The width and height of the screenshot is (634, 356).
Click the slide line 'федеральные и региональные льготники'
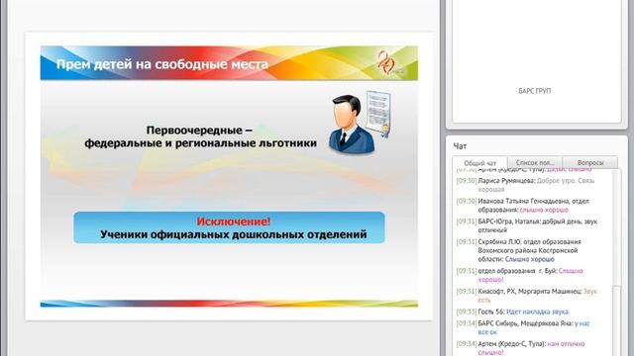coord(200,142)
